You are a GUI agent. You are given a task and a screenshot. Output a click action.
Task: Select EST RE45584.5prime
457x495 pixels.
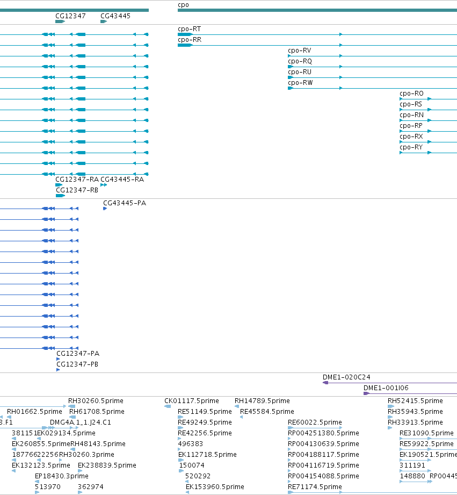pos(267,412)
